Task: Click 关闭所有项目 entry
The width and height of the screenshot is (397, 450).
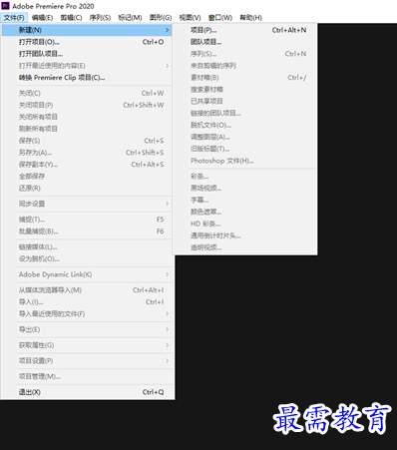Action: pyautogui.click(x=87, y=117)
